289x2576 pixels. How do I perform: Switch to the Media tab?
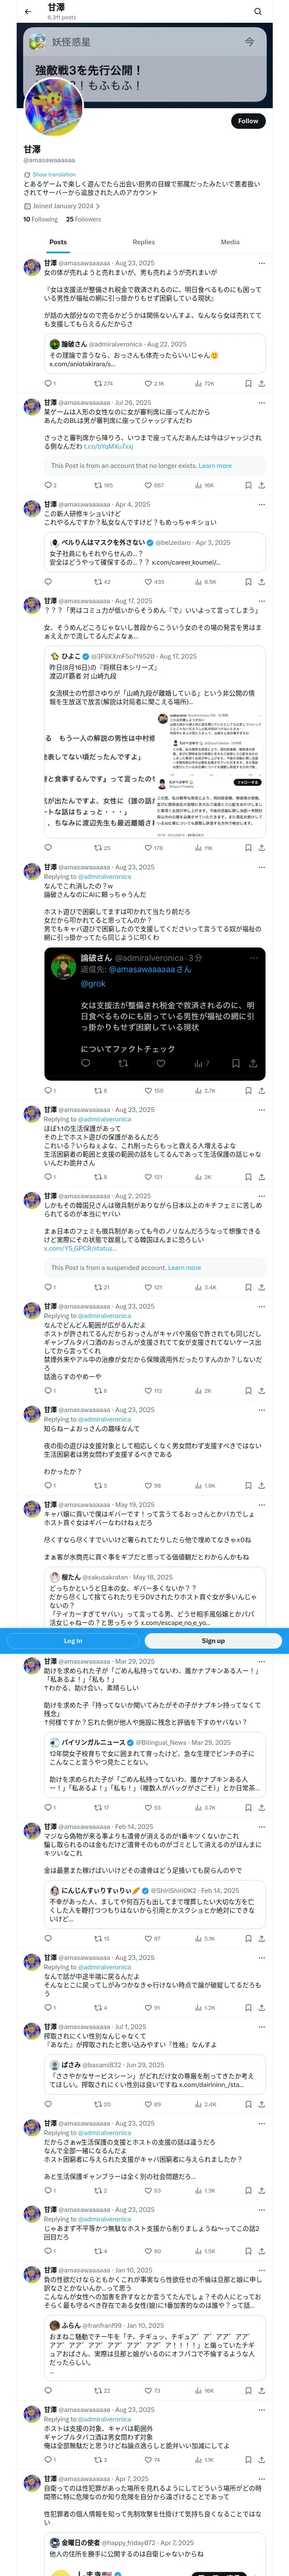click(230, 242)
